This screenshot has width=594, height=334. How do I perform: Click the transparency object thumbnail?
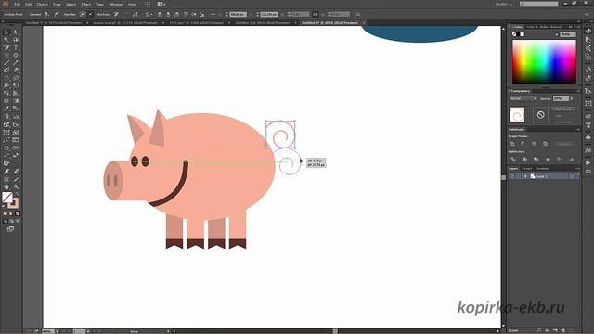(517, 115)
